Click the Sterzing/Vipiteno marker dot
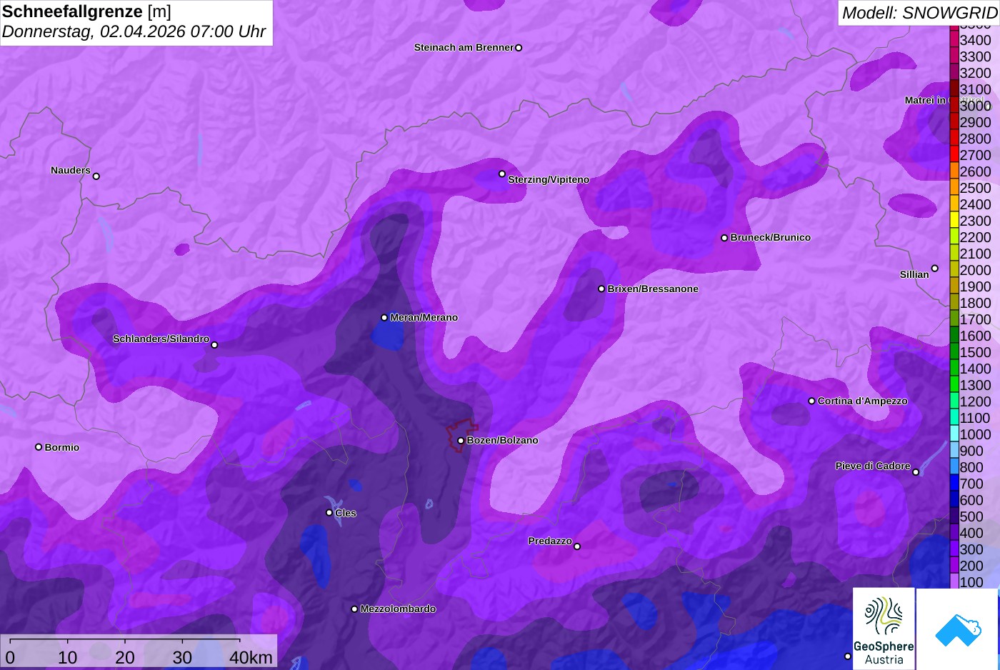The width and height of the screenshot is (1000, 670). (x=502, y=174)
